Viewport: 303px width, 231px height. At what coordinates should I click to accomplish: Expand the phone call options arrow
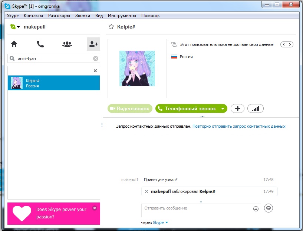pyautogui.click(x=223, y=109)
